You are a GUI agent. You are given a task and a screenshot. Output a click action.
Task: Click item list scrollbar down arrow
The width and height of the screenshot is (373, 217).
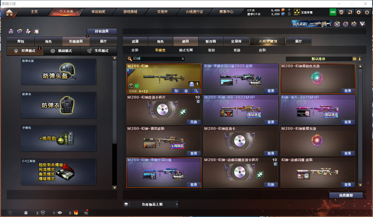point(360,185)
